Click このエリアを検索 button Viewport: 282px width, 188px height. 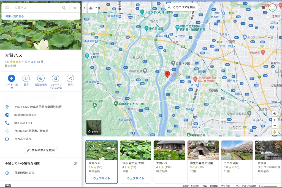(182, 7)
